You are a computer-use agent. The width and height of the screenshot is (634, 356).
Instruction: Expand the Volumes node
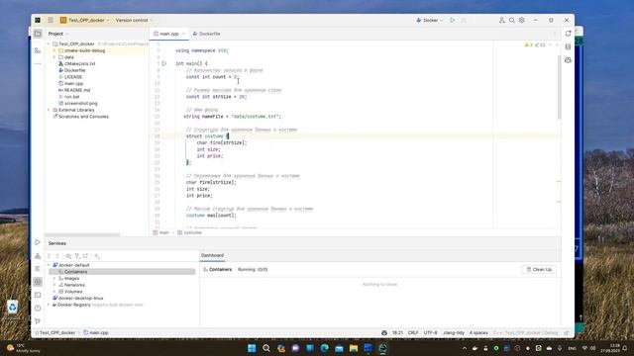pos(54,292)
